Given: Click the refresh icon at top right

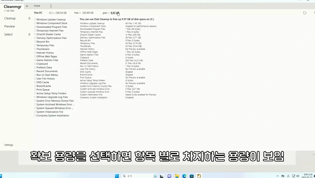Looking at the screenshot, I should click(x=305, y=13).
